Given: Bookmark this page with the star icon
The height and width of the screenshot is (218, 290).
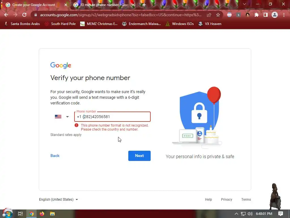Looking at the screenshot, I should click(218, 15).
